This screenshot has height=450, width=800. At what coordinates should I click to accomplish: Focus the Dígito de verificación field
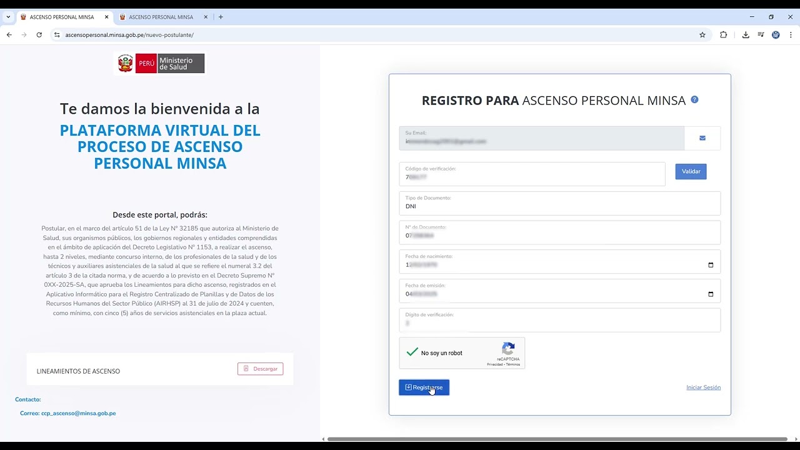[x=560, y=320]
